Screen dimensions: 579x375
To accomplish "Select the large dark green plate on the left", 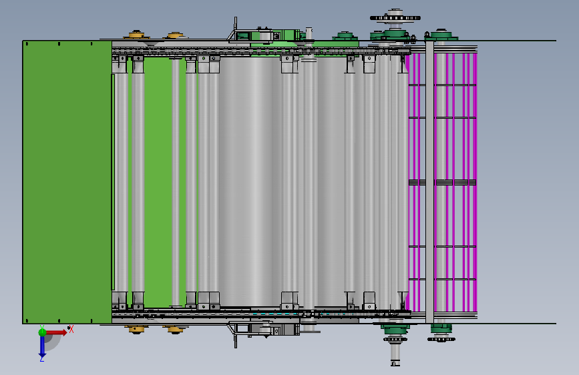I will click(67, 182).
